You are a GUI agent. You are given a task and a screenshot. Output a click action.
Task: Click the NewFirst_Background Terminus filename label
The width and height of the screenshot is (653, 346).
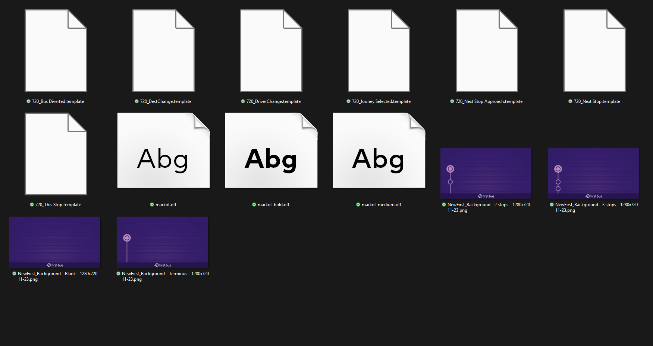click(x=165, y=276)
